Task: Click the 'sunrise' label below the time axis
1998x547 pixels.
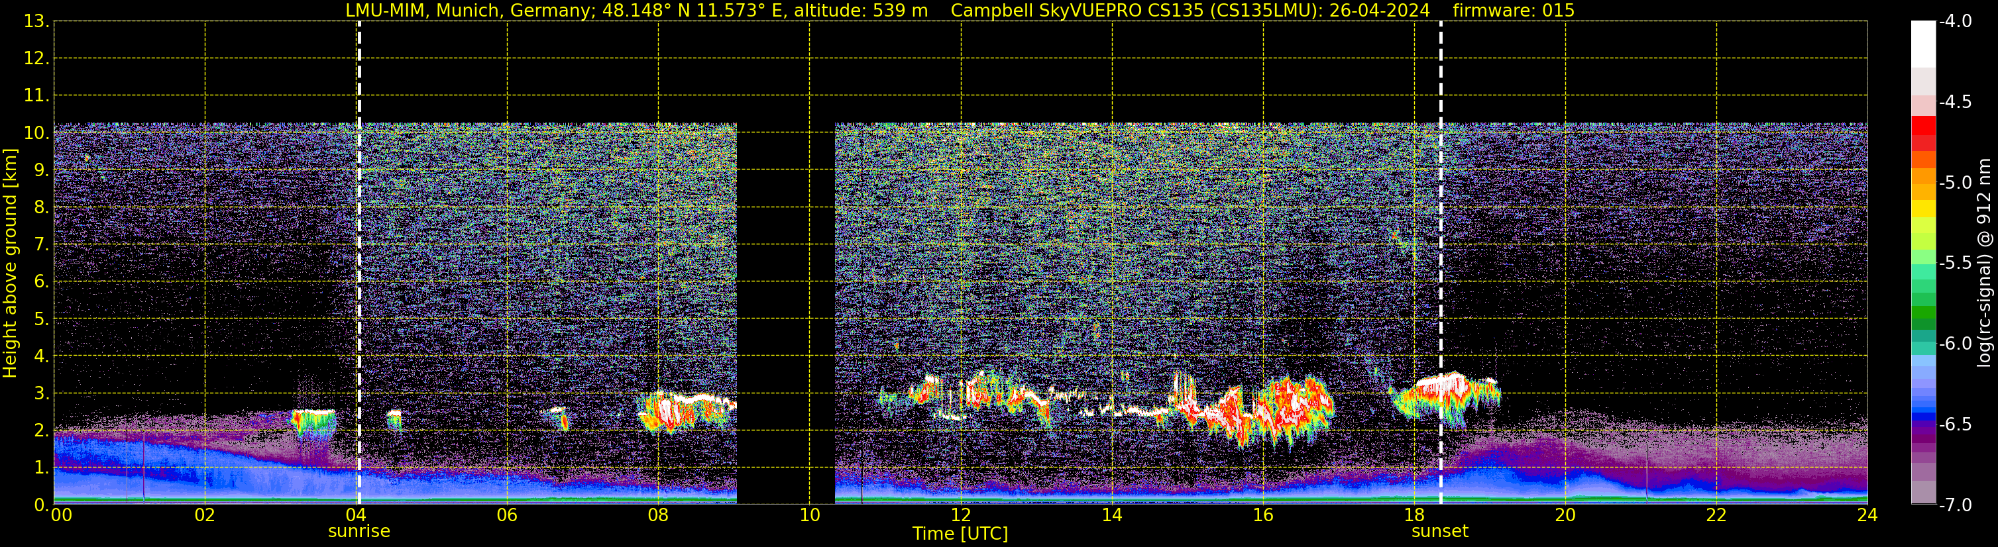Action: coord(359,532)
